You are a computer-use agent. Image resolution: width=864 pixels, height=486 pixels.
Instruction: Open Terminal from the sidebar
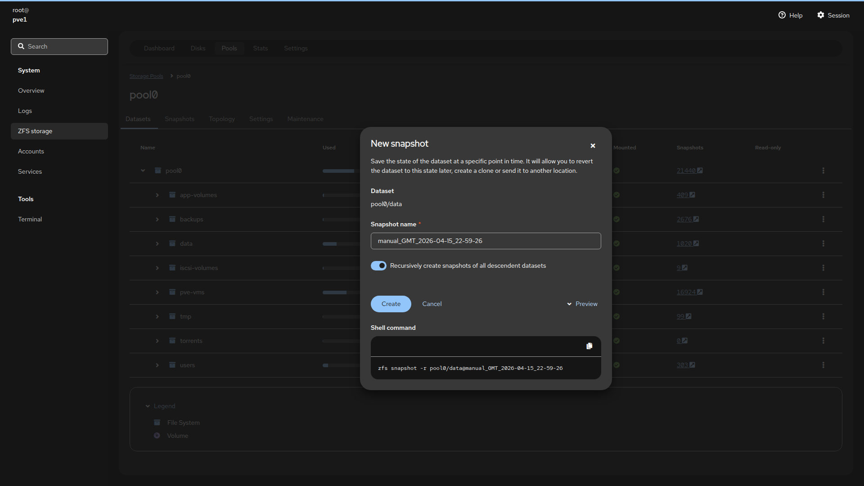(x=30, y=219)
